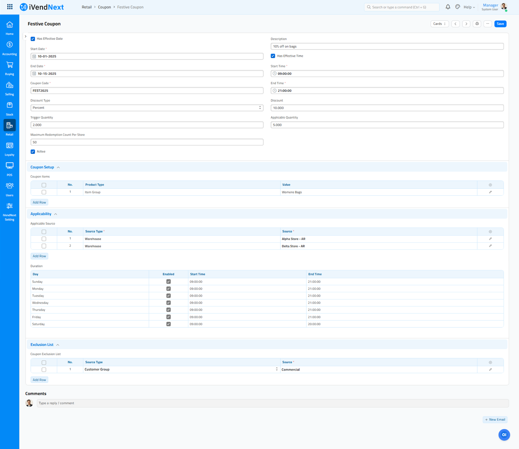Click the Coupon Code input field
Viewport: 519px width, 449px height.
147,91
